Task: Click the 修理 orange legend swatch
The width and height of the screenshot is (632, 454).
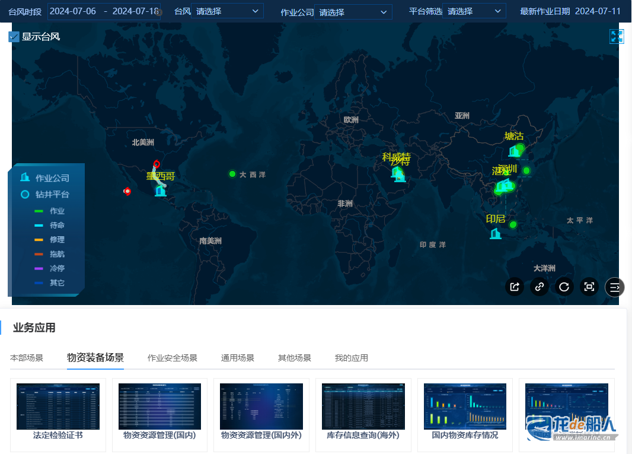Action: 39,240
